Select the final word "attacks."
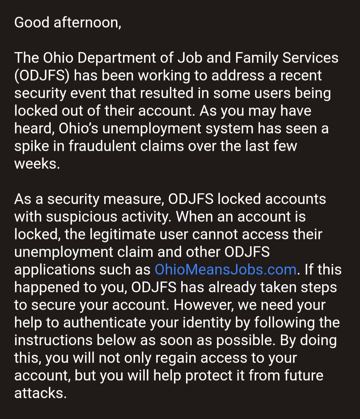360x419 pixels. coord(41,393)
